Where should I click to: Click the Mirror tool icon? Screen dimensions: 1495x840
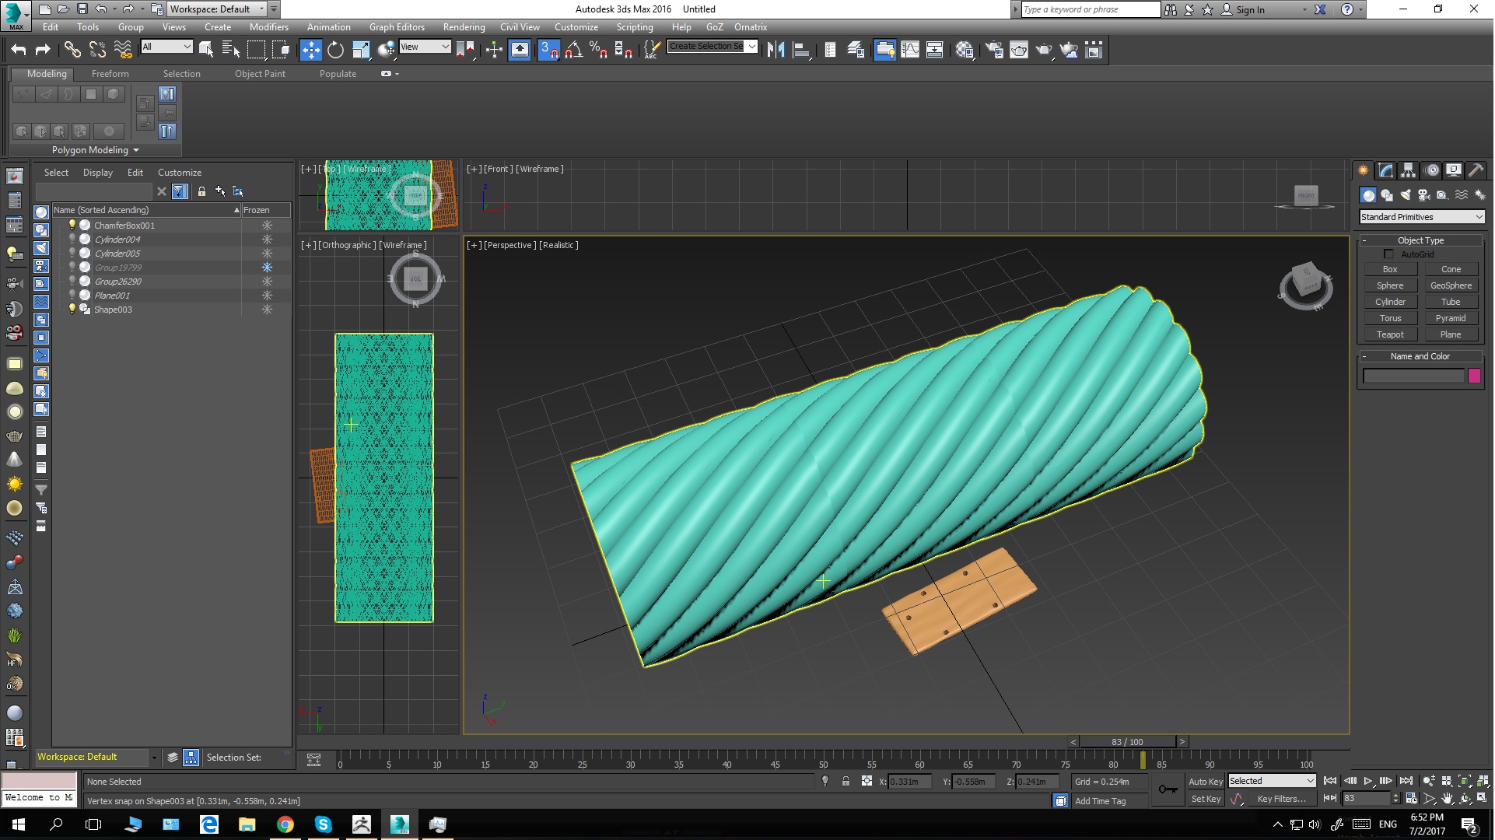776,50
